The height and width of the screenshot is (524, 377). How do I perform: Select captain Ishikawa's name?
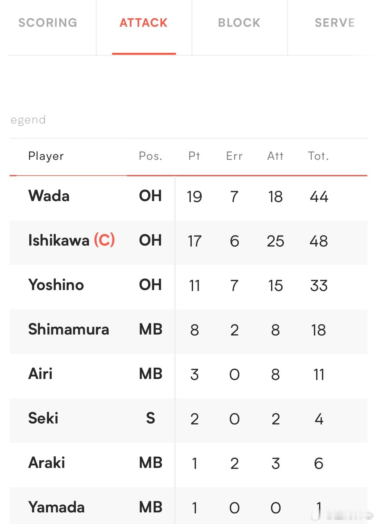(59, 240)
